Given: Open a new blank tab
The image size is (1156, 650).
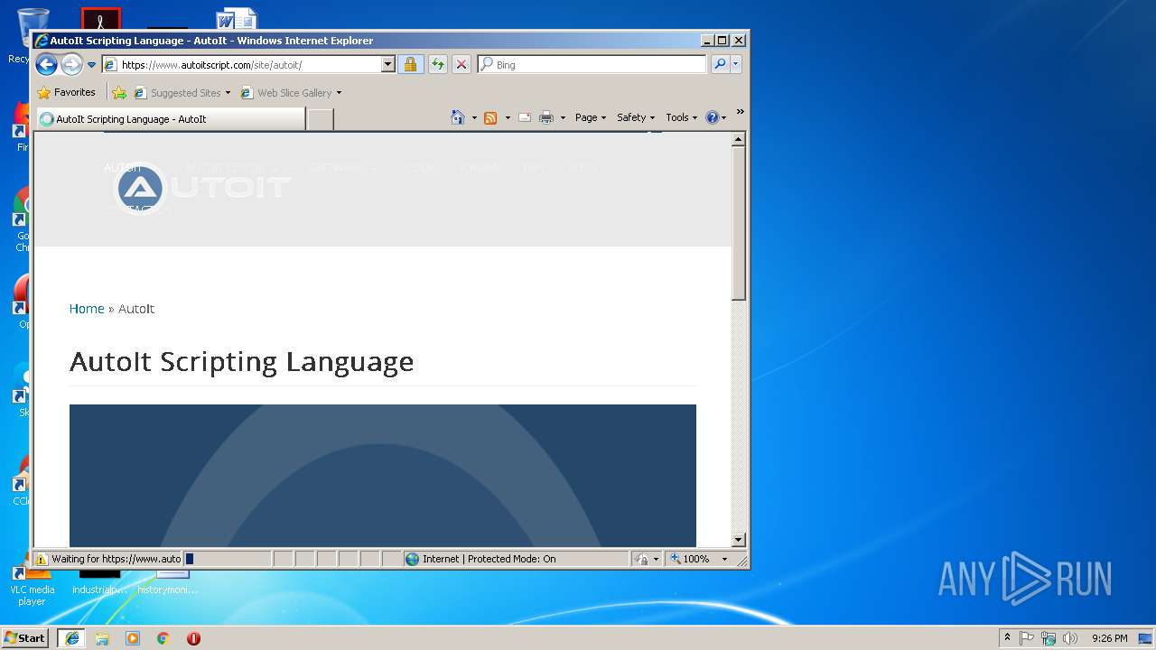Looking at the screenshot, I should point(320,119).
